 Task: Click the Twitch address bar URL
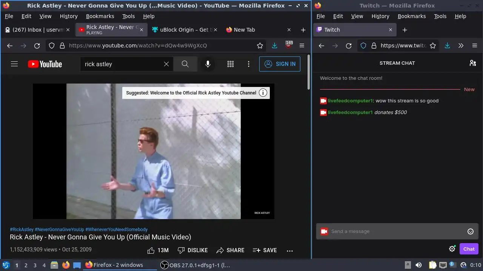pos(403,46)
